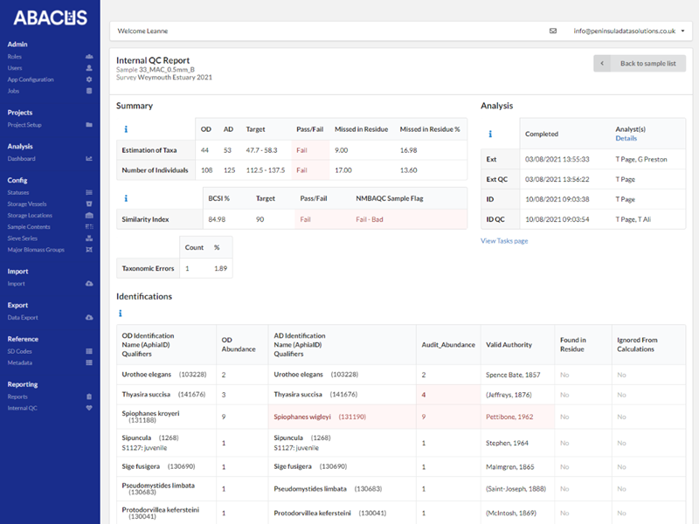Click the Project Setup folder icon
Viewport: 699px width, 524px height.
pos(88,125)
